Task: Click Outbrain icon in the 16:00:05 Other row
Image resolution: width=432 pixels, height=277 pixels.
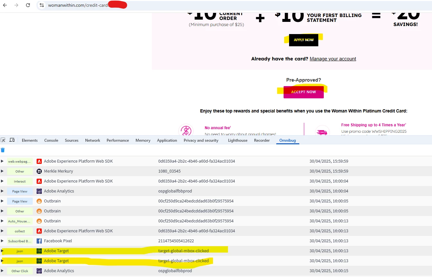Action: pyautogui.click(x=39, y=211)
